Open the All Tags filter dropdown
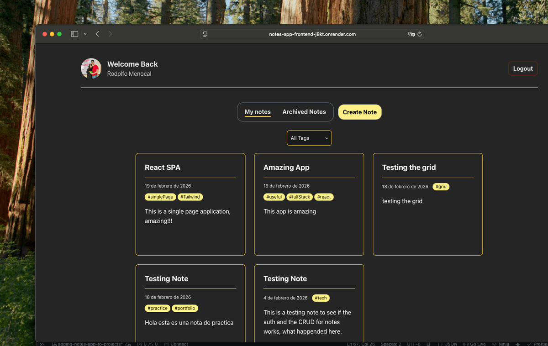The width and height of the screenshot is (548, 346). tap(309, 138)
